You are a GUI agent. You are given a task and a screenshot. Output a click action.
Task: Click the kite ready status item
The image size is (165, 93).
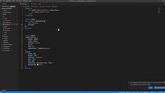146,92
